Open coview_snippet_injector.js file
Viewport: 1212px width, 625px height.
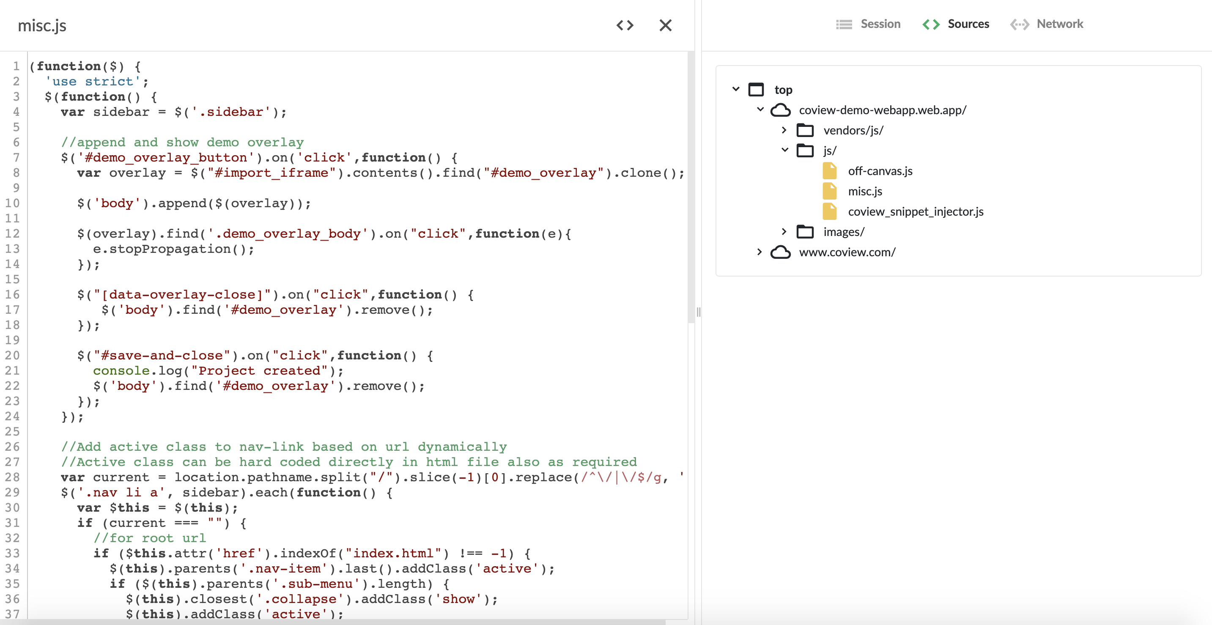click(x=915, y=211)
